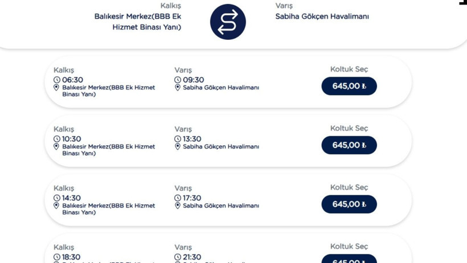This screenshot has height=263, width=467.
Task: Click the clock icon beside 09:30 arrival
Action: coord(178,80)
